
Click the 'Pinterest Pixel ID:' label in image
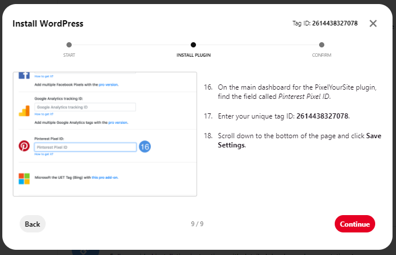[x=49, y=139]
